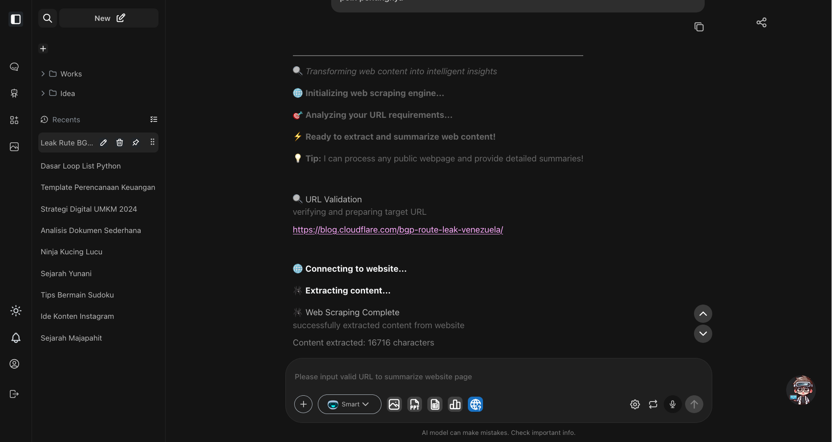Image resolution: width=832 pixels, height=442 pixels.
Task: Click the chart analysis icon
Action: click(x=455, y=404)
